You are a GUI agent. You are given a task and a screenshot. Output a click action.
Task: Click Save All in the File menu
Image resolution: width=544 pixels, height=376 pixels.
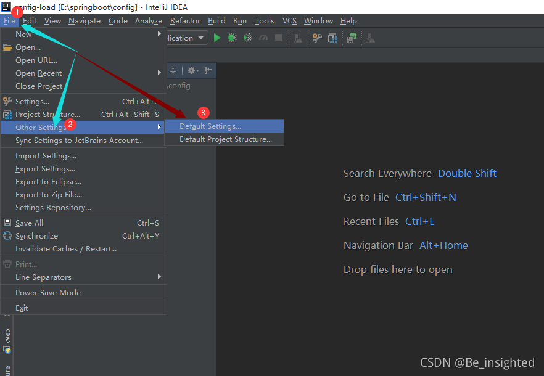(x=84, y=223)
